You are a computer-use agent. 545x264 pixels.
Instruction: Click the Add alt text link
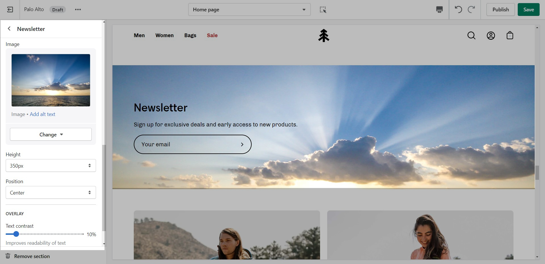(43, 114)
